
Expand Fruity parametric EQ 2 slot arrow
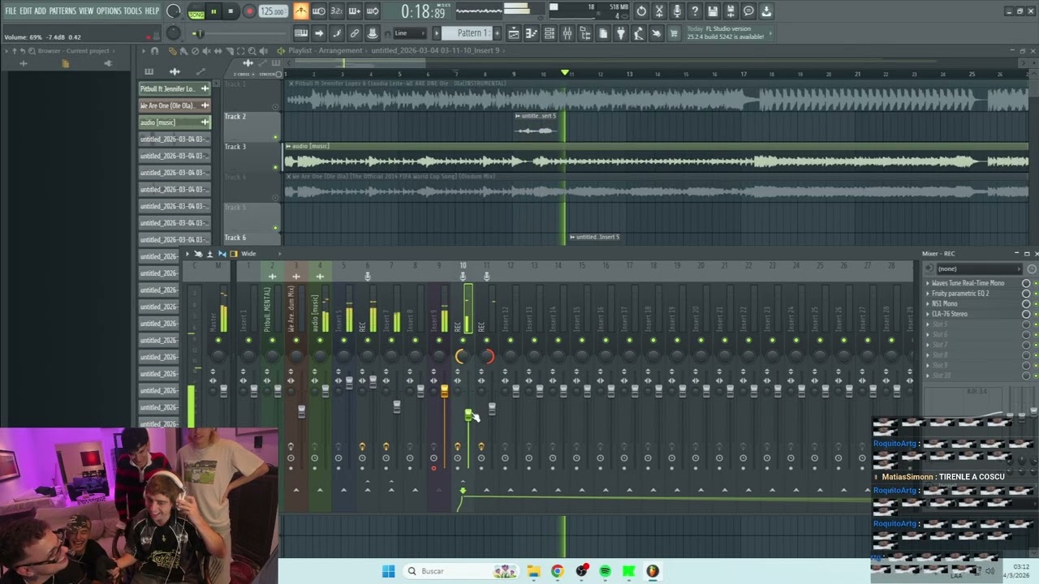click(x=928, y=294)
